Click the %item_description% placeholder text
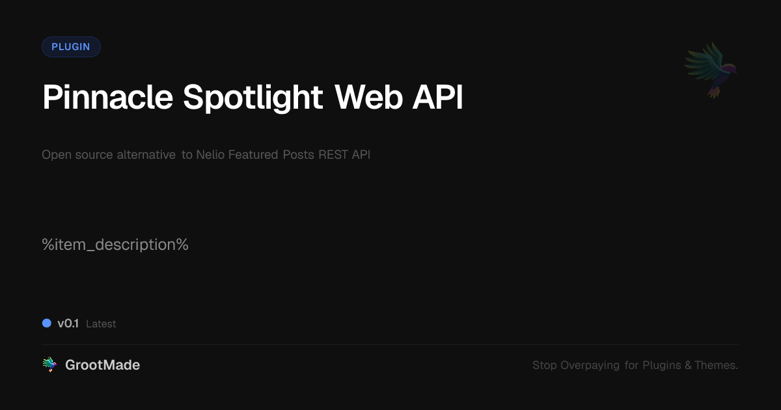 [x=115, y=245]
